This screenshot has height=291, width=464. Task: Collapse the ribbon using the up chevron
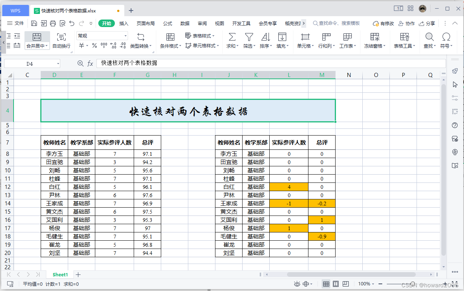point(455,23)
